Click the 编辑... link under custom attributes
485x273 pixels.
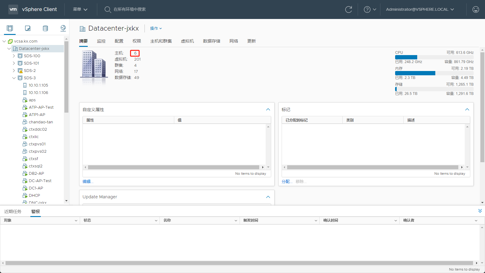(x=88, y=181)
